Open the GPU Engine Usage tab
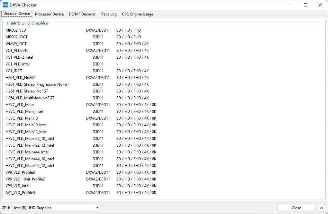This screenshot has height=214, width=328. [137, 14]
